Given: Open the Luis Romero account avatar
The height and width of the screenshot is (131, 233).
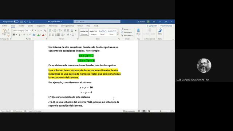Looking at the screenshot, I should [x=148, y=22].
